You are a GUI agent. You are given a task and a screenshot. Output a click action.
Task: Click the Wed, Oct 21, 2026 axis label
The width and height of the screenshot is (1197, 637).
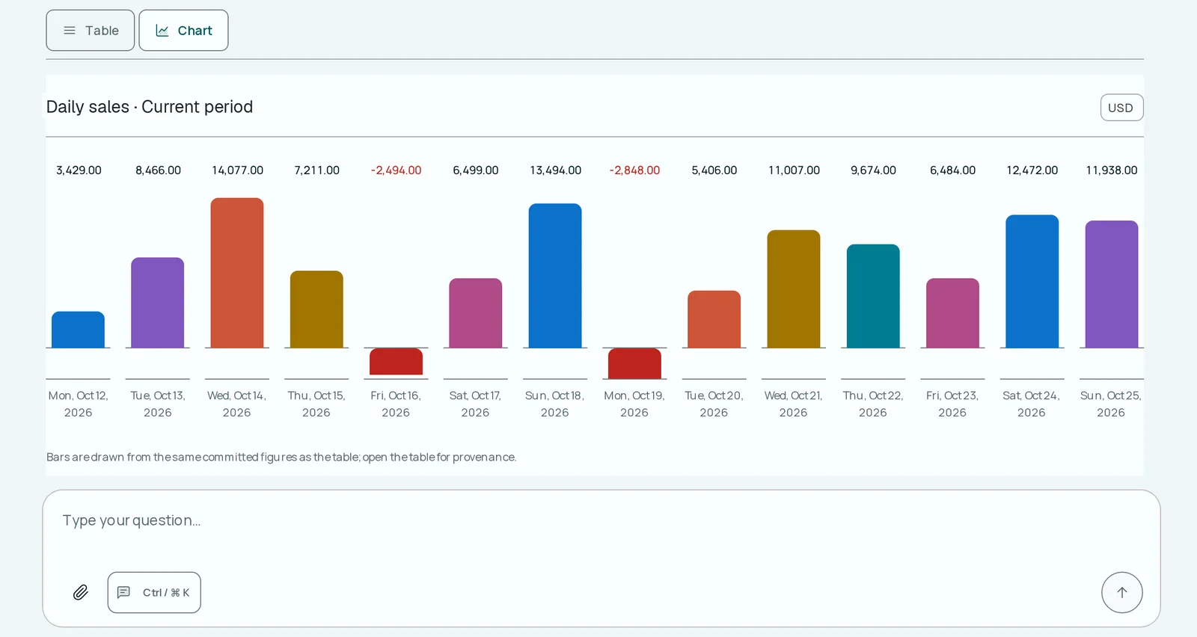coord(793,404)
